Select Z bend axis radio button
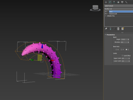133x100 pixels. 126,50
